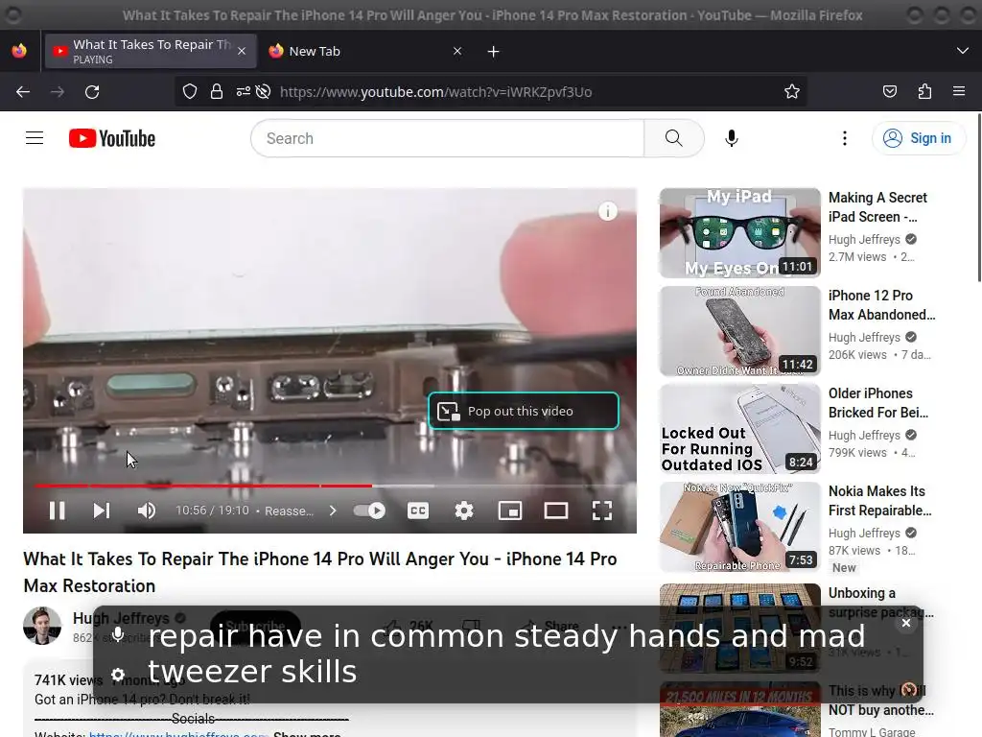Switch to miniplayer mode
The width and height of the screenshot is (982, 737).
(510, 511)
